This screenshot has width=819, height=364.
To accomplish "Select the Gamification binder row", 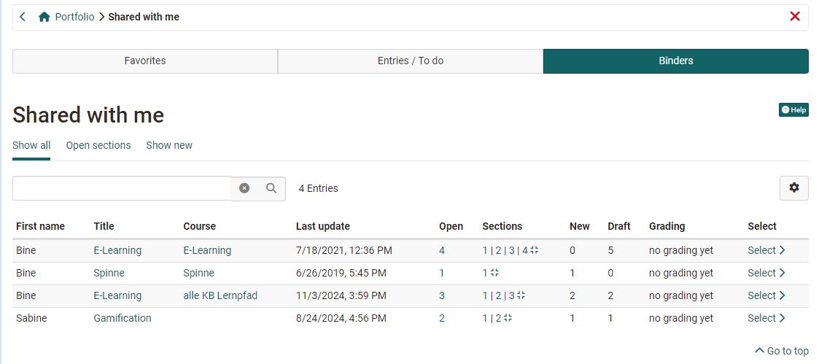I will tap(766, 318).
